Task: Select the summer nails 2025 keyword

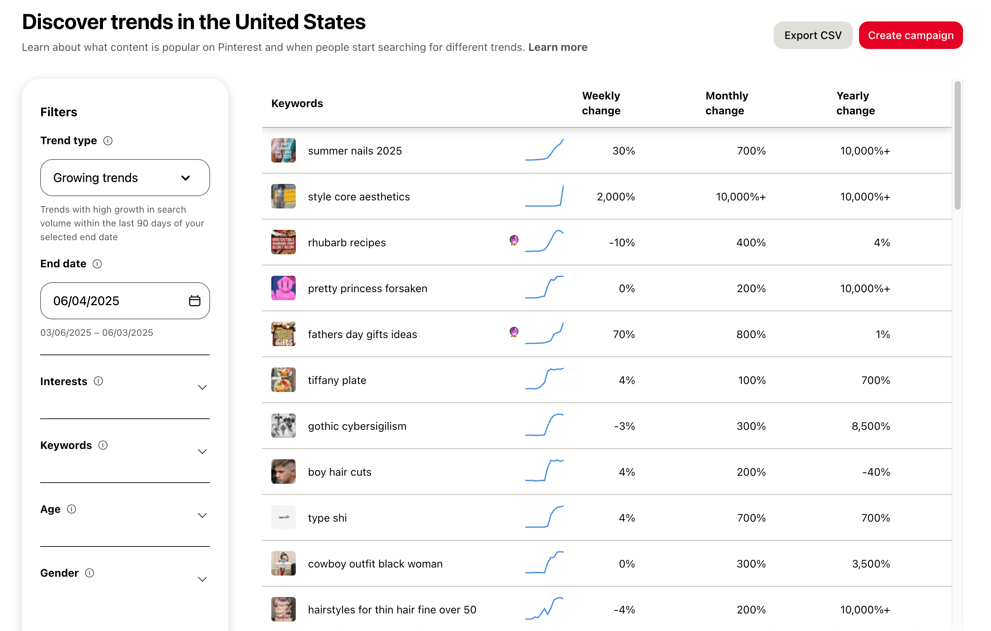Action: point(355,151)
